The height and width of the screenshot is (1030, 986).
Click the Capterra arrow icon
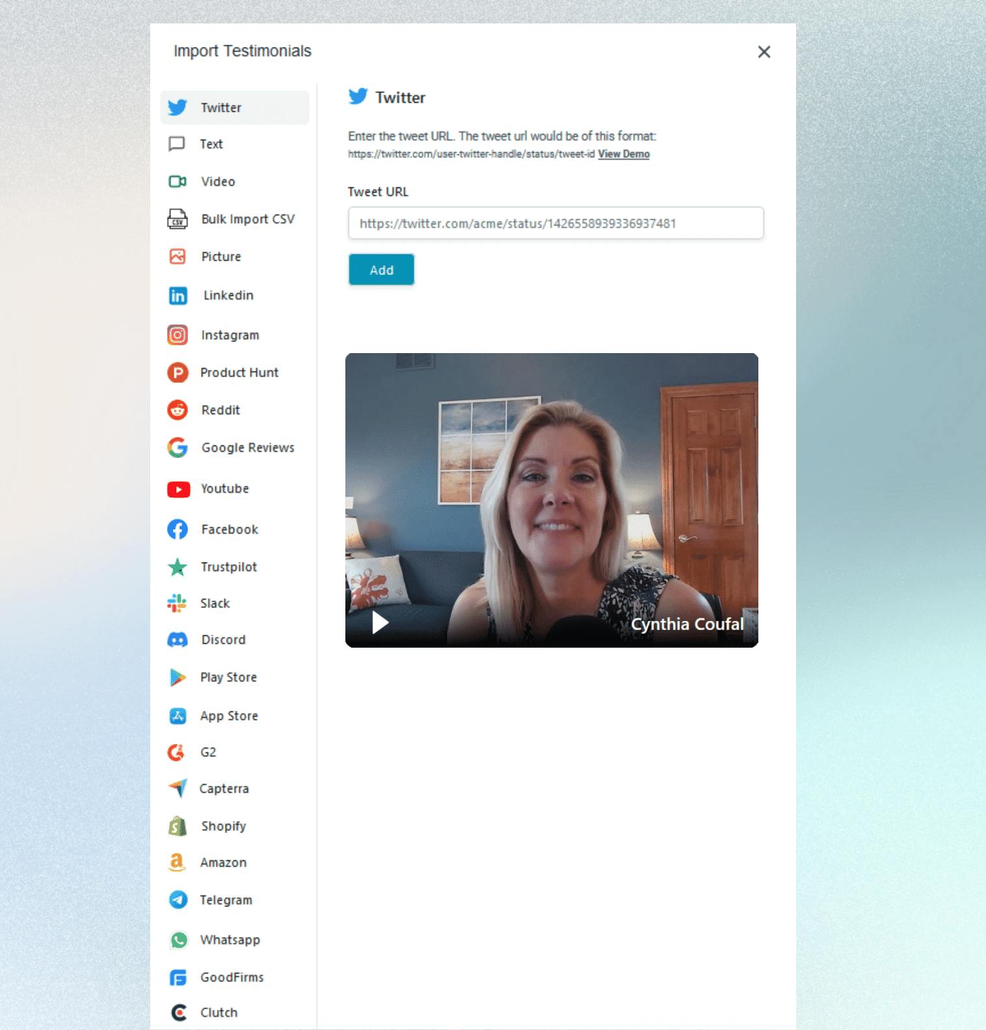coord(178,788)
